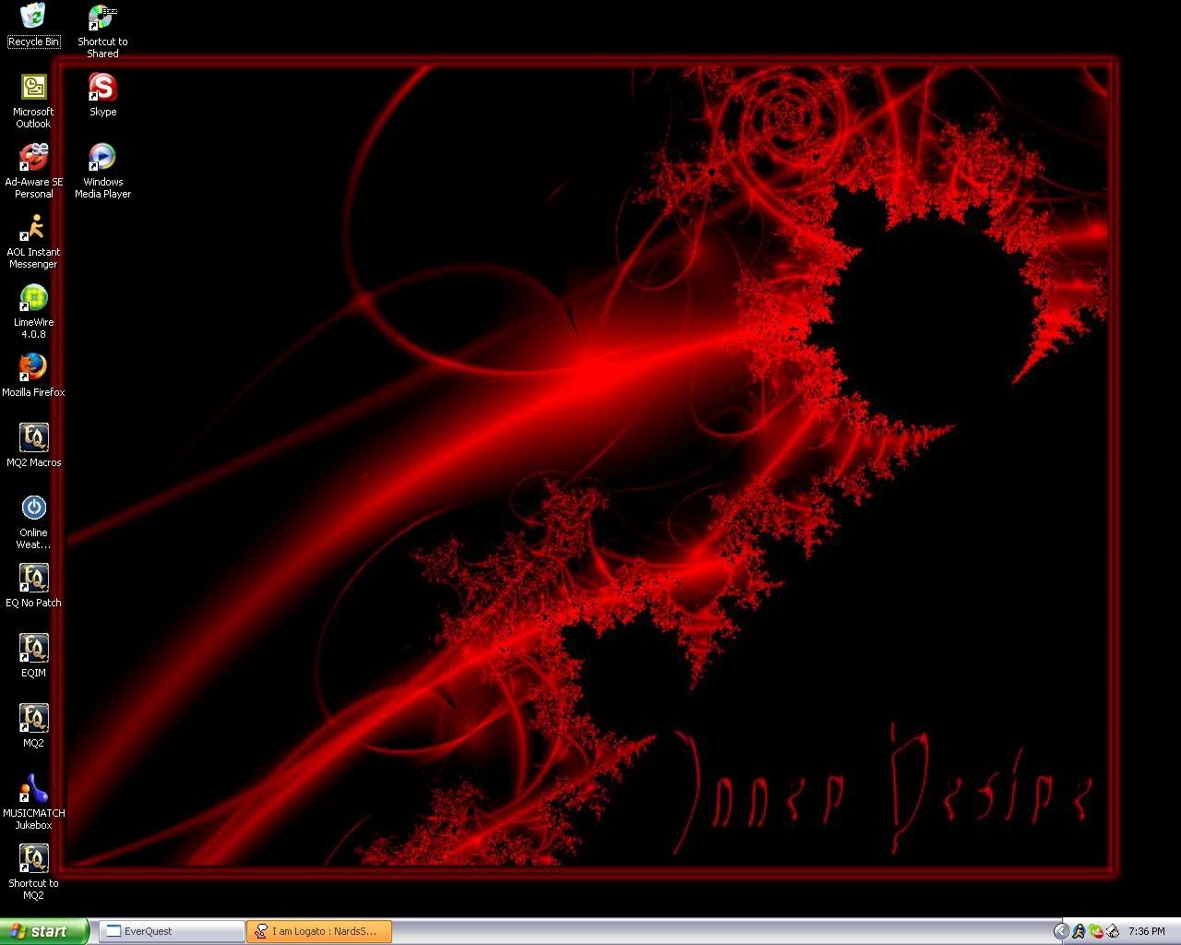
Task: Click the green tray icon with red badge
Action: pyautogui.click(x=1096, y=931)
